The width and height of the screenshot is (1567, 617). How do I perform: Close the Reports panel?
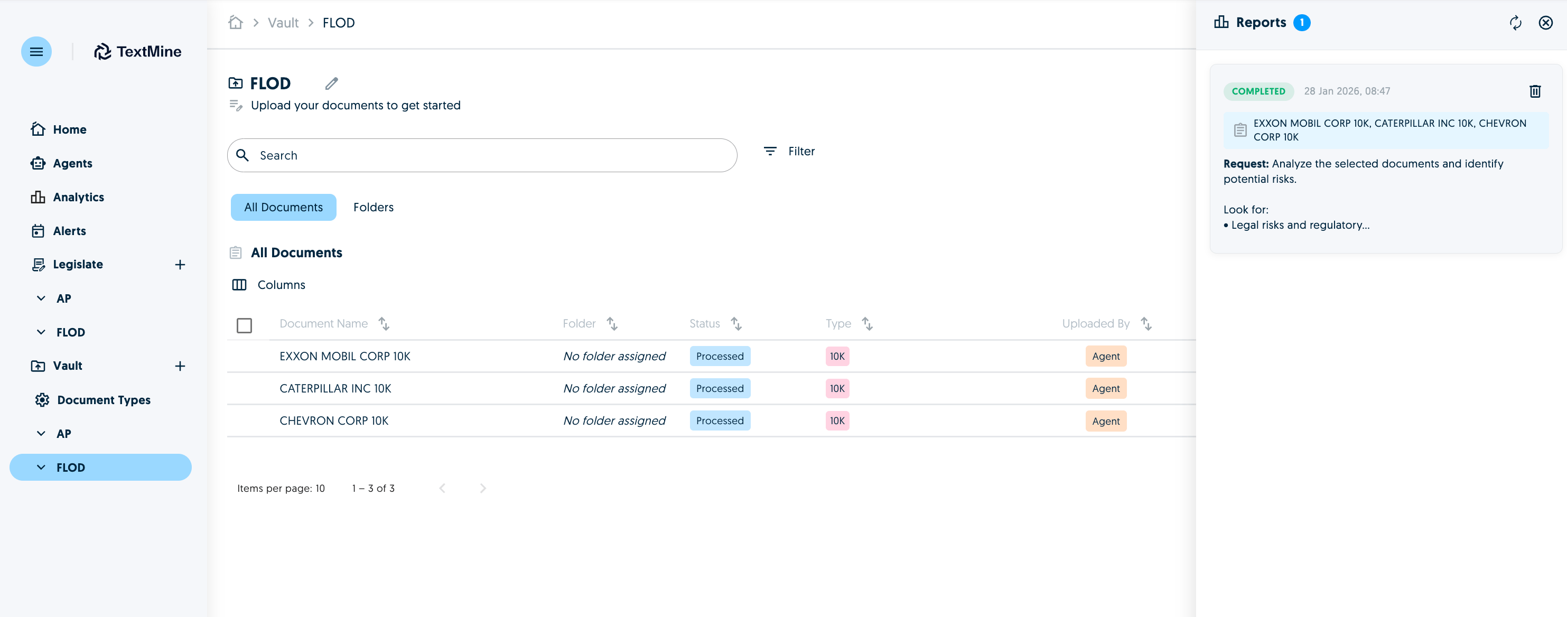click(x=1546, y=23)
